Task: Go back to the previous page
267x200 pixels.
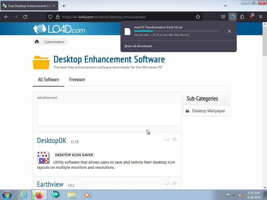Action: pos(6,17)
